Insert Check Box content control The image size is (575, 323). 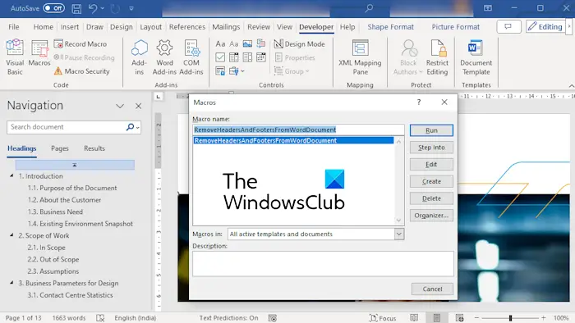220,57
